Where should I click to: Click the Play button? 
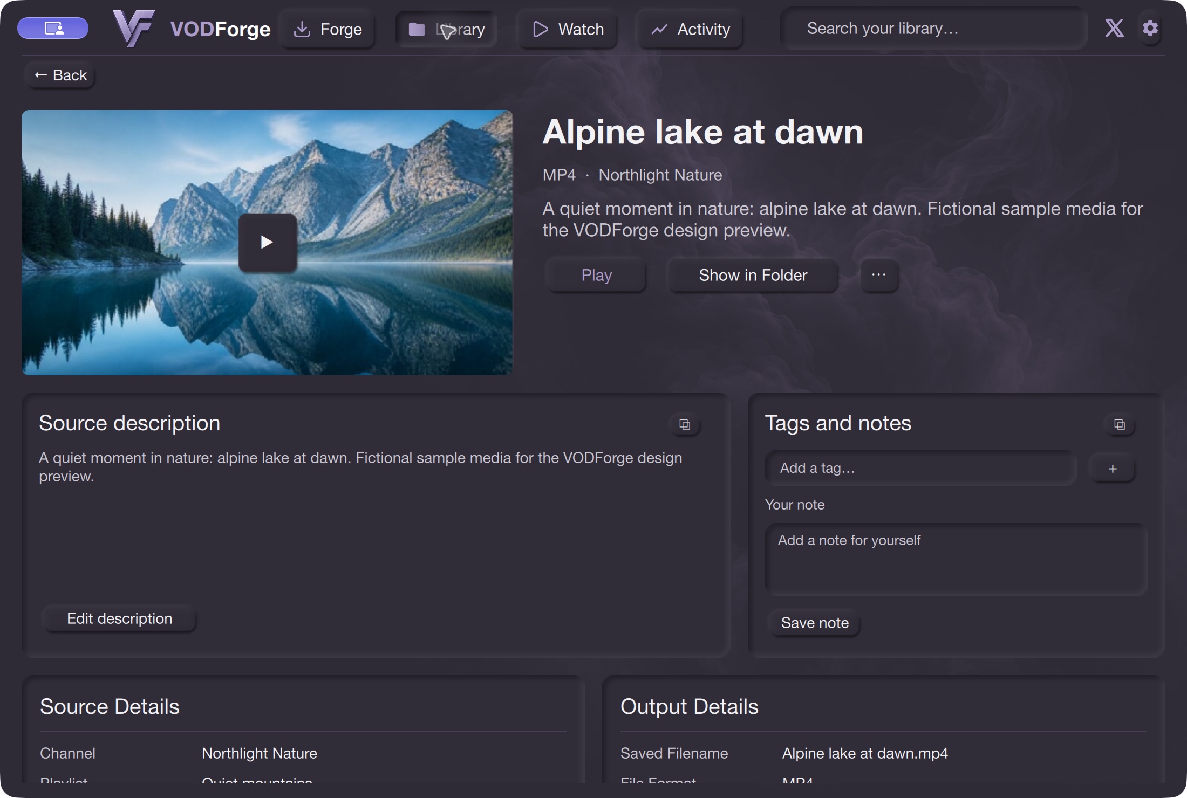[596, 275]
